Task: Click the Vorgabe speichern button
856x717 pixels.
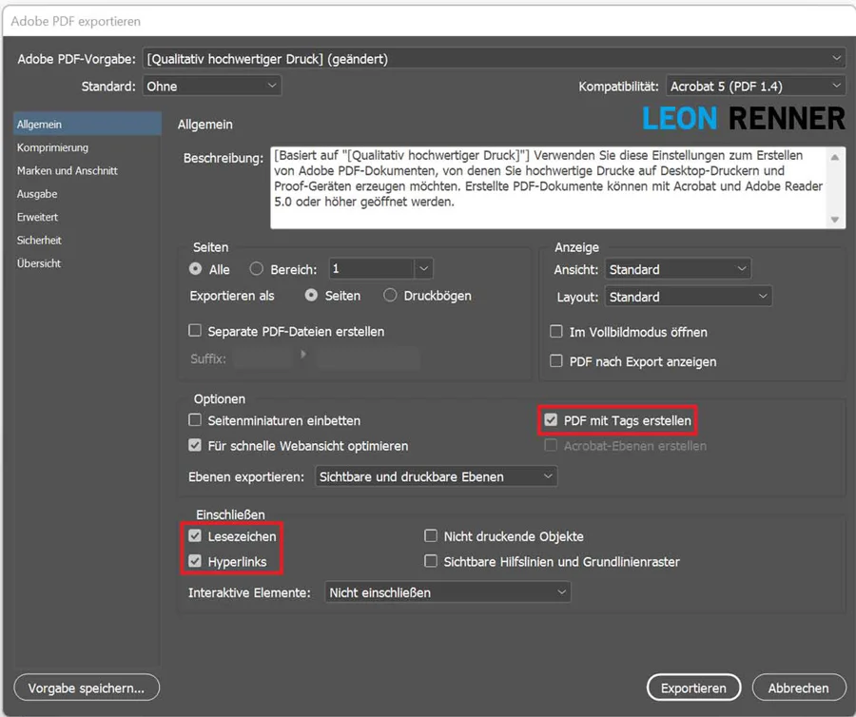Action: pyautogui.click(x=87, y=688)
